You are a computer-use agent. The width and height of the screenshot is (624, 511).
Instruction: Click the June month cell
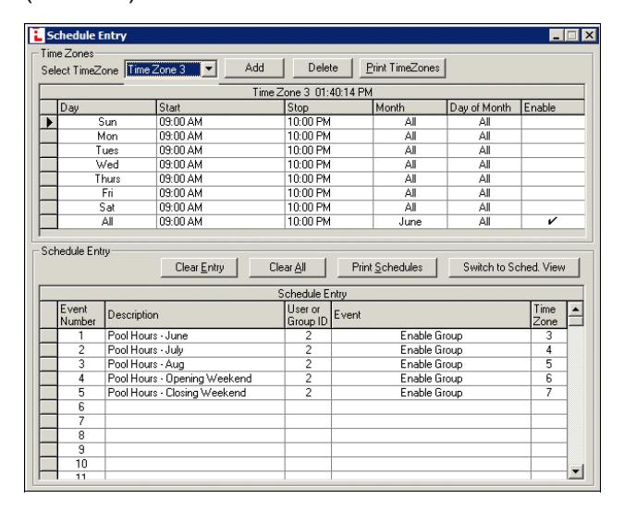point(410,222)
